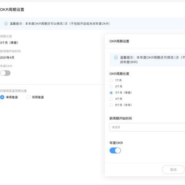Click the 年度OKR label in the dialog
185x185 pixels.
point(116,143)
